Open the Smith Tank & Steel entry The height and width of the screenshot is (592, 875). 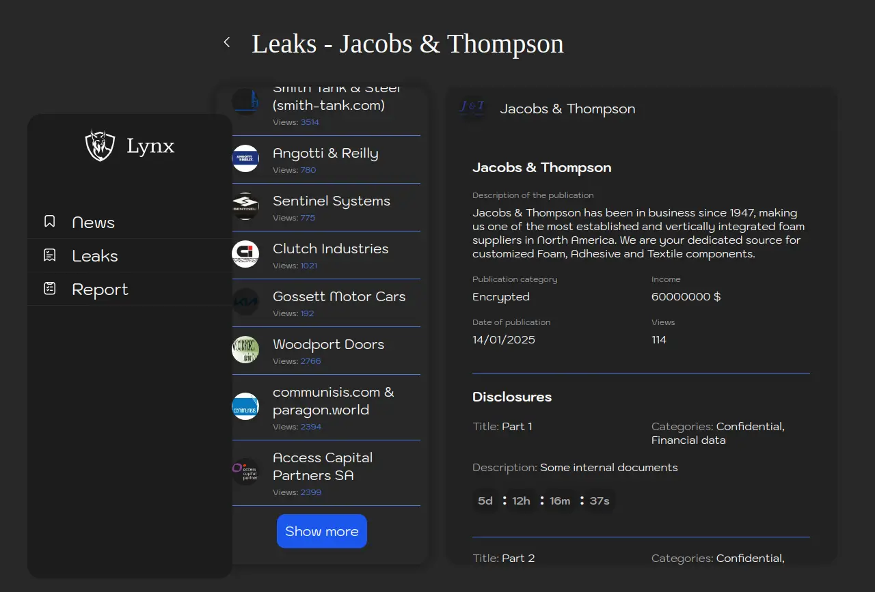click(336, 105)
